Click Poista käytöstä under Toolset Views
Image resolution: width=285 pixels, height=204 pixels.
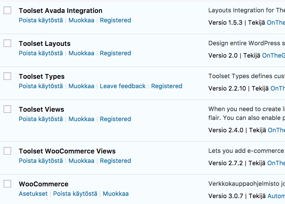(41, 119)
